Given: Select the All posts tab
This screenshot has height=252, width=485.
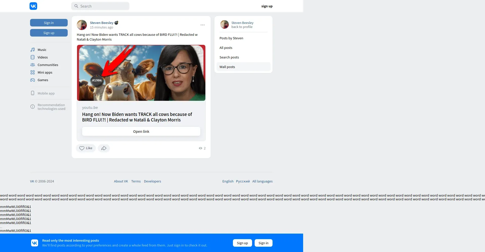Looking at the screenshot, I should click(244, 48).
